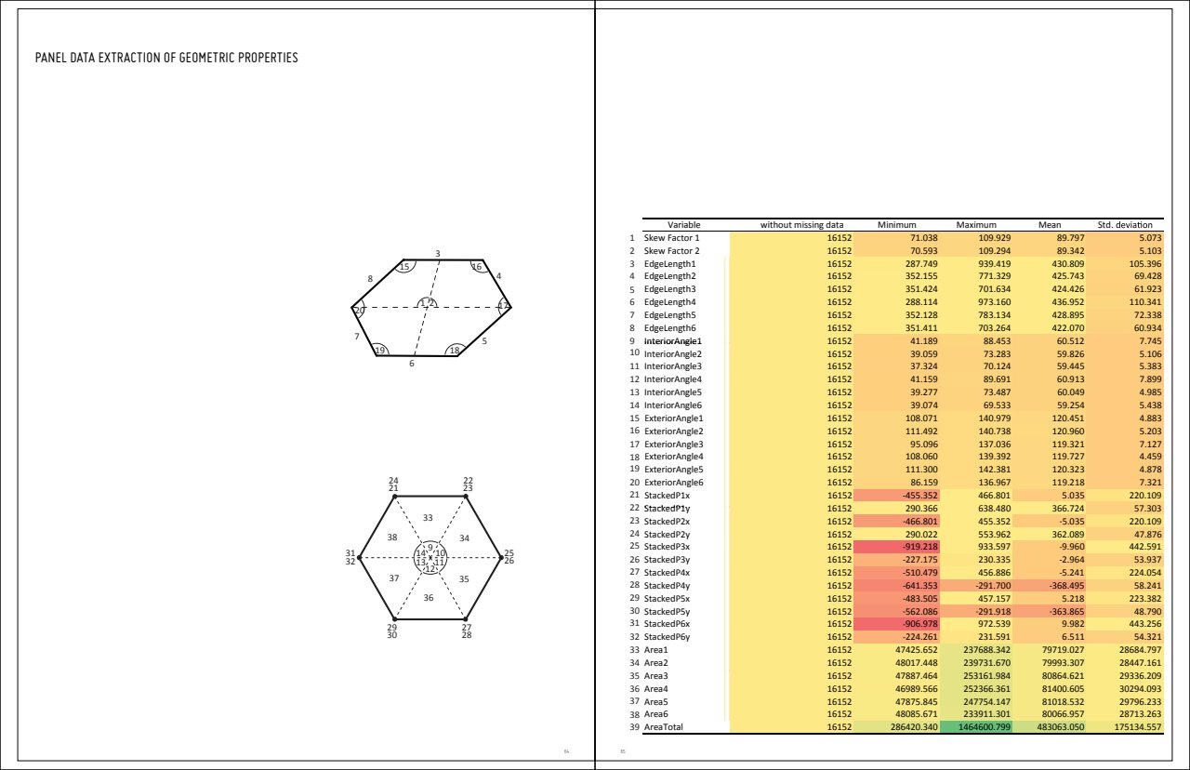Click the heading "PANEL DATA EXTRACTION OF GEOMETRIC PROPERTIES"
The width and height of the screenshot is (1190, 770).
(166, 58)
